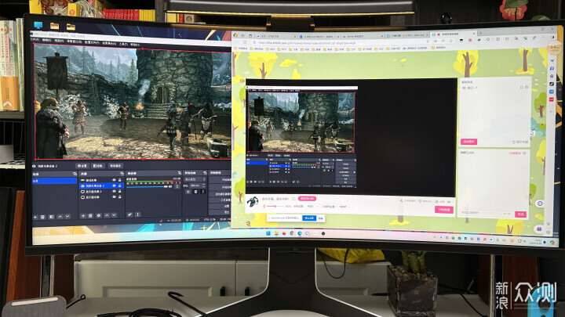Toggle visibility of first source in list
The image size is (565, 317).
pyautogui.click(x=114, y=180)
